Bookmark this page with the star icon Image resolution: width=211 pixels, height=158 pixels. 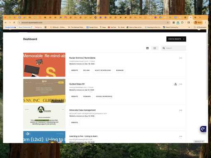point(168,22)
